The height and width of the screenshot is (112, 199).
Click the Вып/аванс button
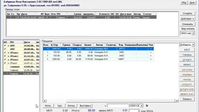click(x=85, y=106)
